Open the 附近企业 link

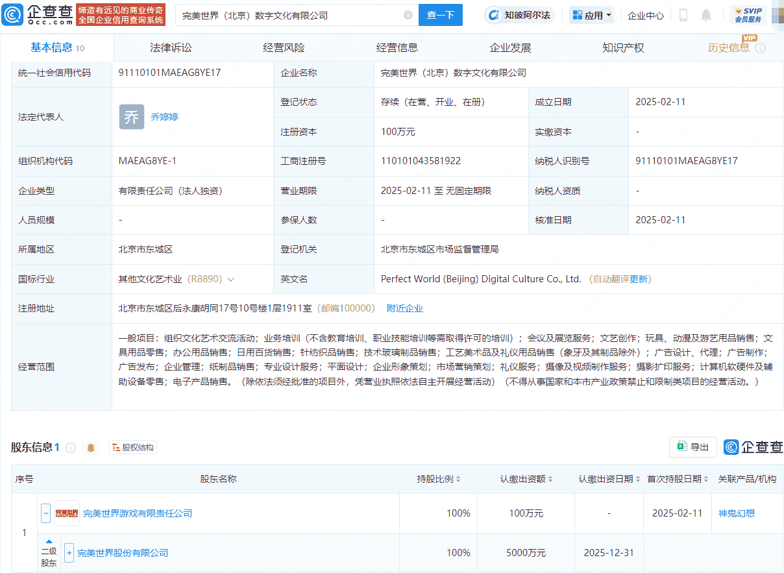click(405, 308)
